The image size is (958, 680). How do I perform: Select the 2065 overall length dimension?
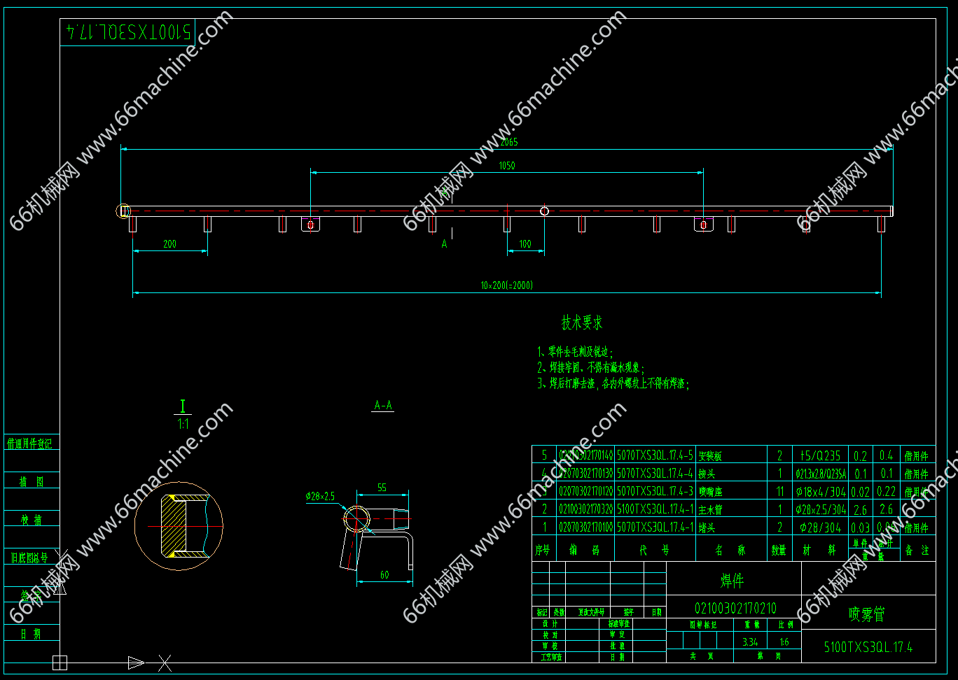[x=509, y=142]
